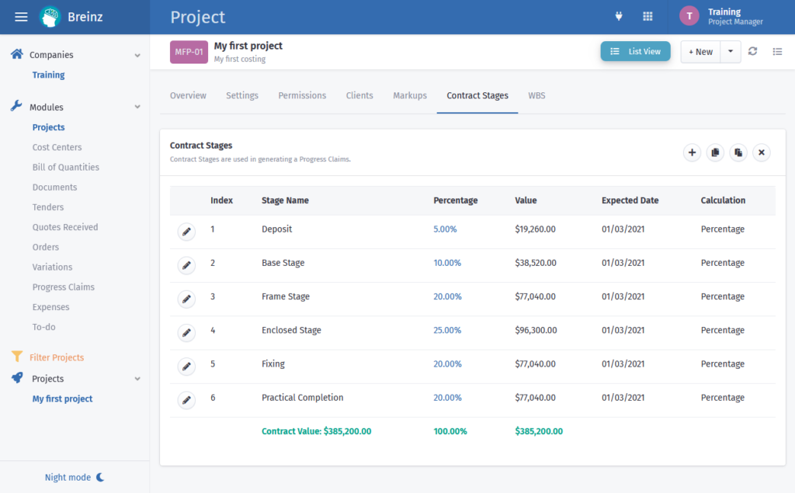
Task: Edit the Deposit stage with pencil icon
Action: tap(186, 232)
